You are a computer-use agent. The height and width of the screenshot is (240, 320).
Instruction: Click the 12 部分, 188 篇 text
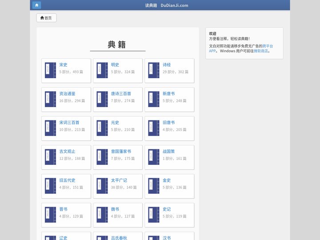pyautogui.click(x=72, y=159)
